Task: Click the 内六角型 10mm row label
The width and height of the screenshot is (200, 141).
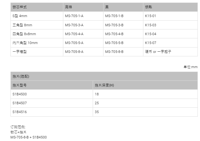Action: click(25, 43)
